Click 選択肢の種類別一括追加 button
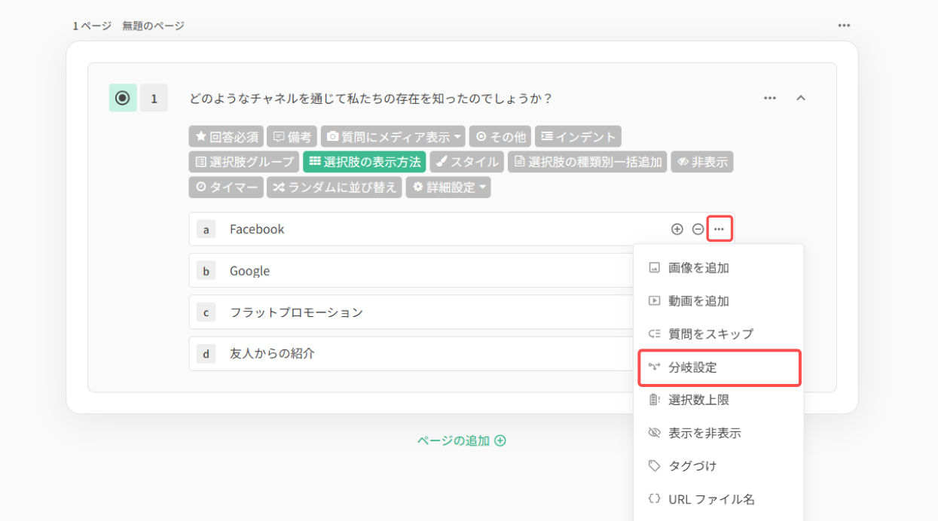The image size is (938, 521). coord(587,162)
